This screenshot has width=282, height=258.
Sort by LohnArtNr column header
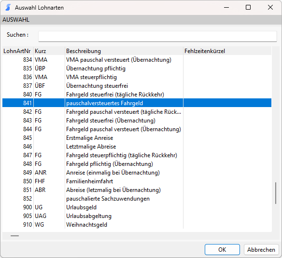(17, 51)
